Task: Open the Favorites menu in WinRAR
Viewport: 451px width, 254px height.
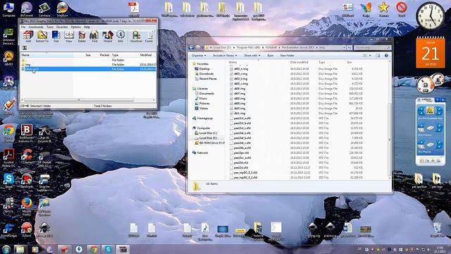Action: pos(62,27)
